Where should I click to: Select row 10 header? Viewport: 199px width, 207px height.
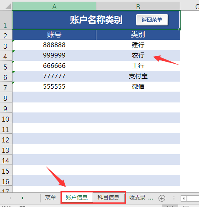click(6, 118)
